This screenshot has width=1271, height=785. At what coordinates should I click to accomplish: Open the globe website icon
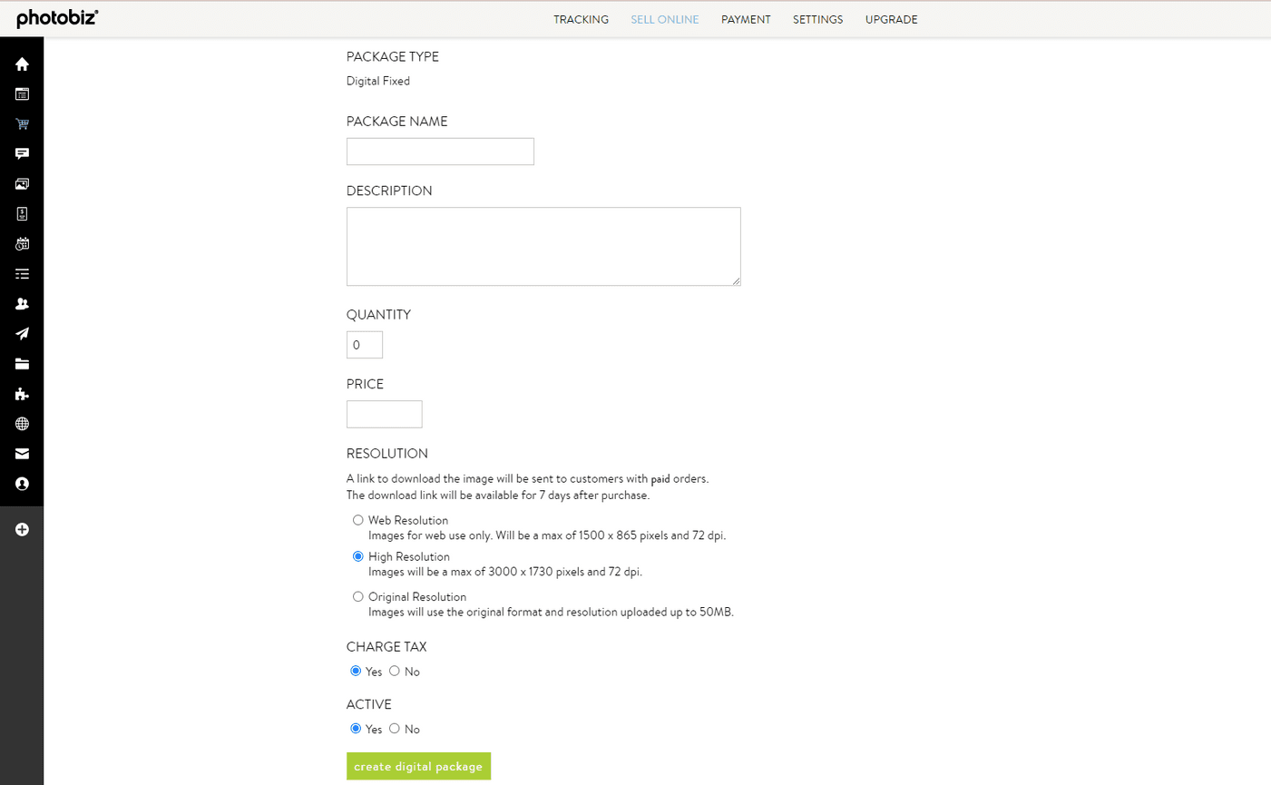click(x=22, y=424)
